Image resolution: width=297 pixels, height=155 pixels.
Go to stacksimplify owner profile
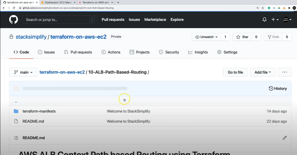coord(31,37)
